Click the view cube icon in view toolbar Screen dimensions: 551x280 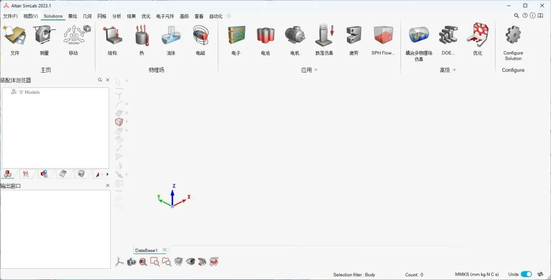(179, 262)
